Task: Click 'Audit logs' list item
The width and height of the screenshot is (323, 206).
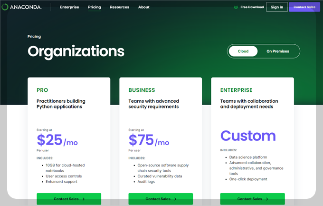Action: pos(146,182)
